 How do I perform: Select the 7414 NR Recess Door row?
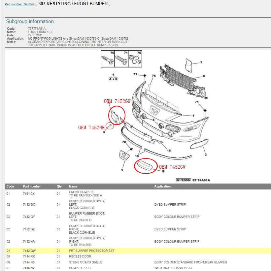138,256
